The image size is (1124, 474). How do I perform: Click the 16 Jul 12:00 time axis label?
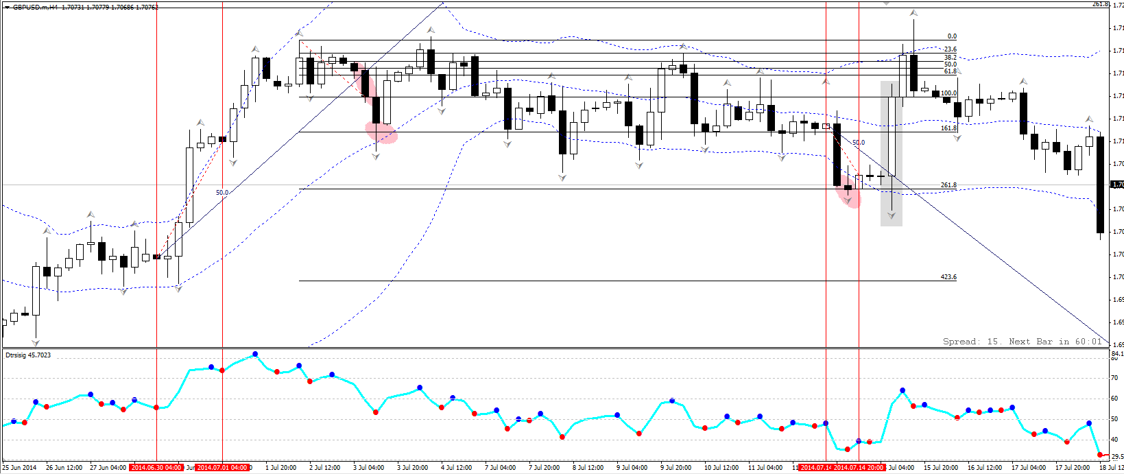coord(983,468)
